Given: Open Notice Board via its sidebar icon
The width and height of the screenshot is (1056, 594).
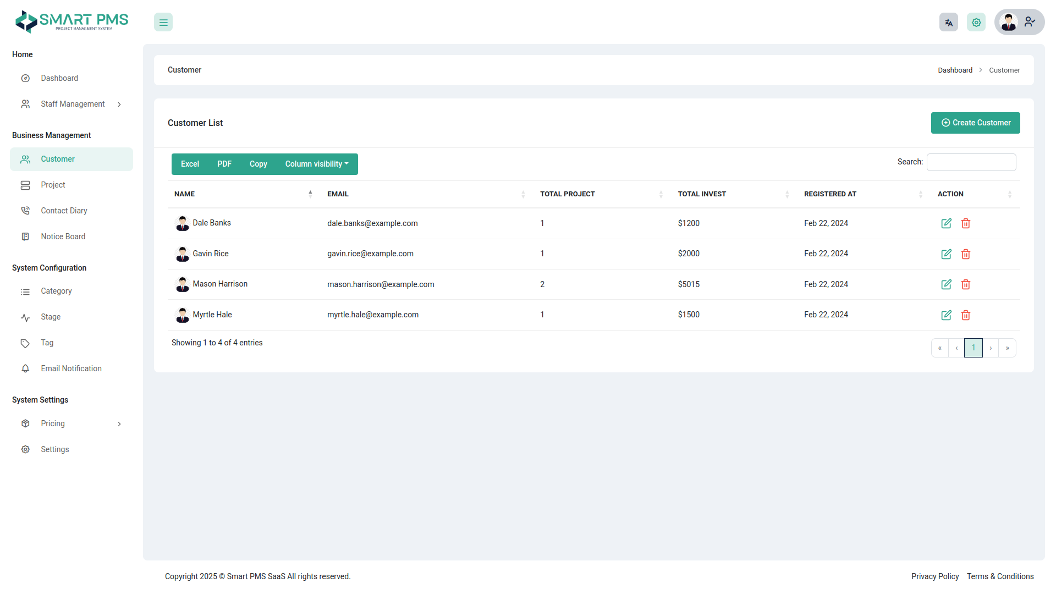Looking at the screenshot, I should pyautogui.click(x=25, y=236).
